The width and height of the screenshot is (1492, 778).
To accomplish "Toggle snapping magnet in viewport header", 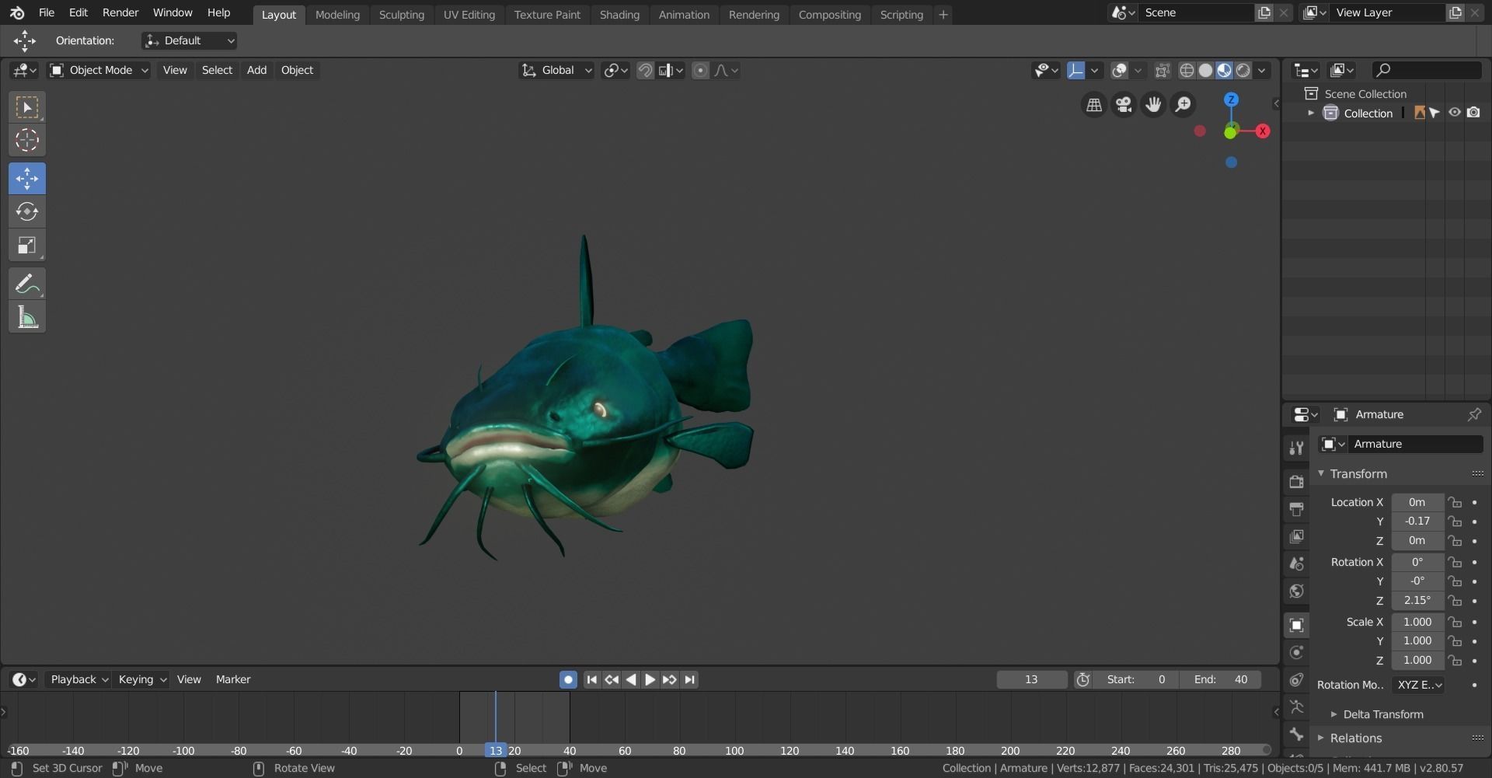I will point(645,71).
